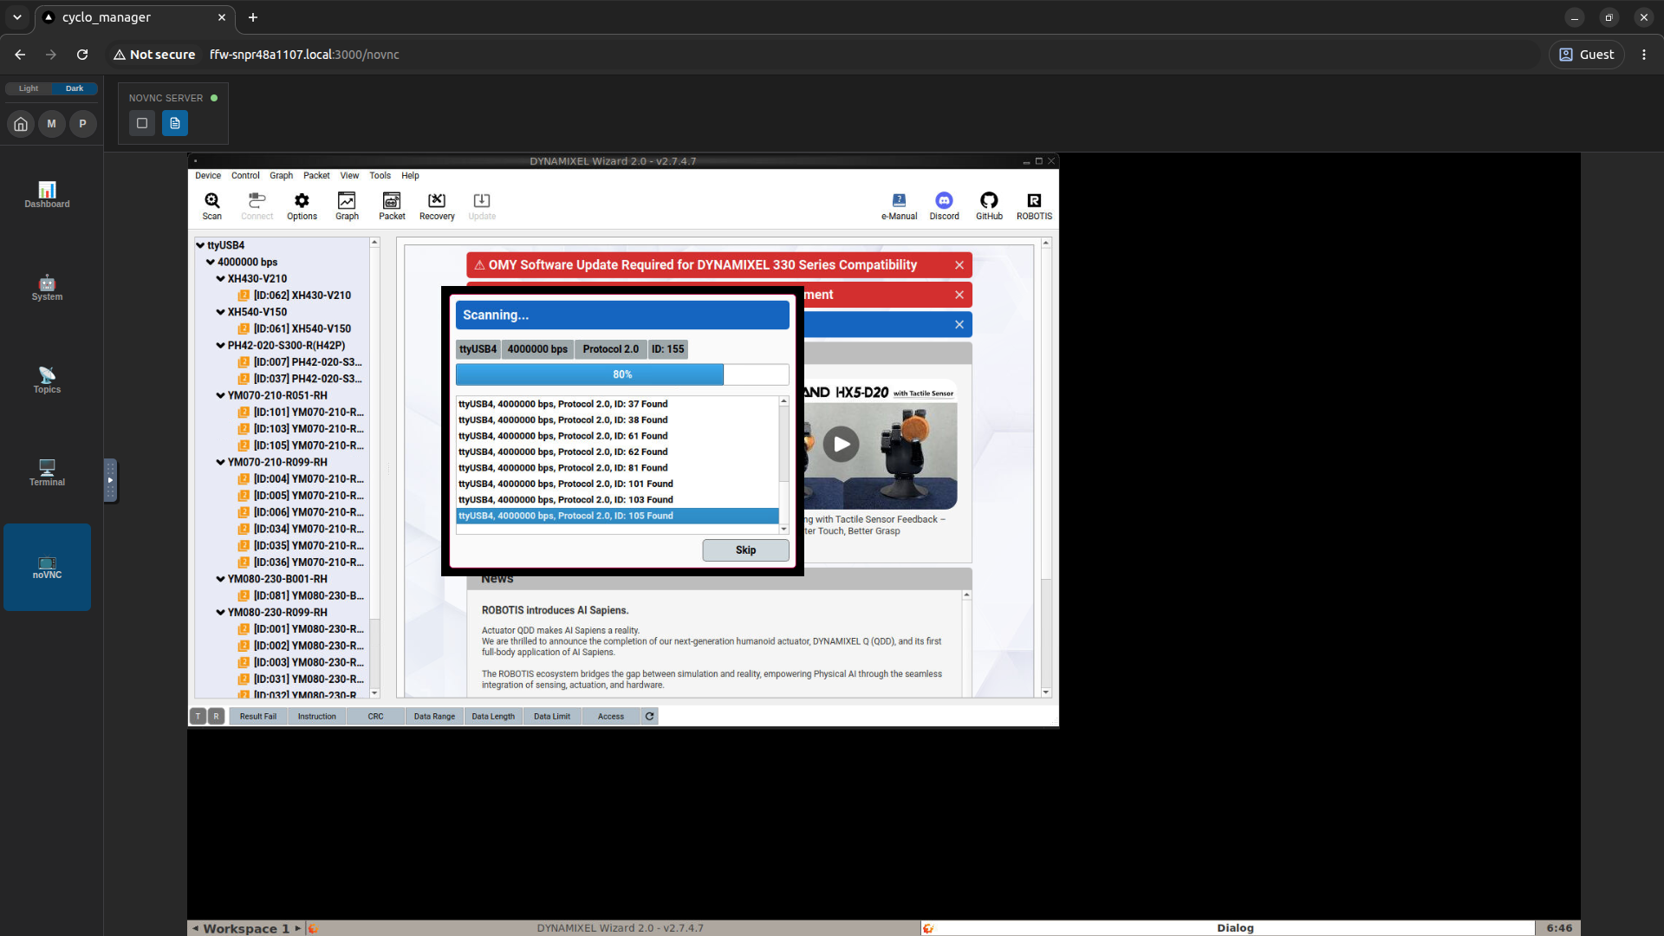Open the Graph toolbar icon
The image size is (1664, 936).
347,201
